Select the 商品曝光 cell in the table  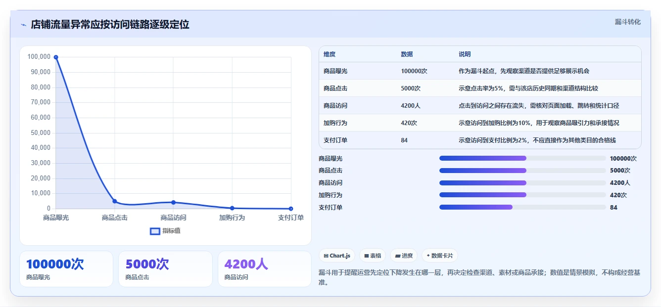(x=335, y=71)
